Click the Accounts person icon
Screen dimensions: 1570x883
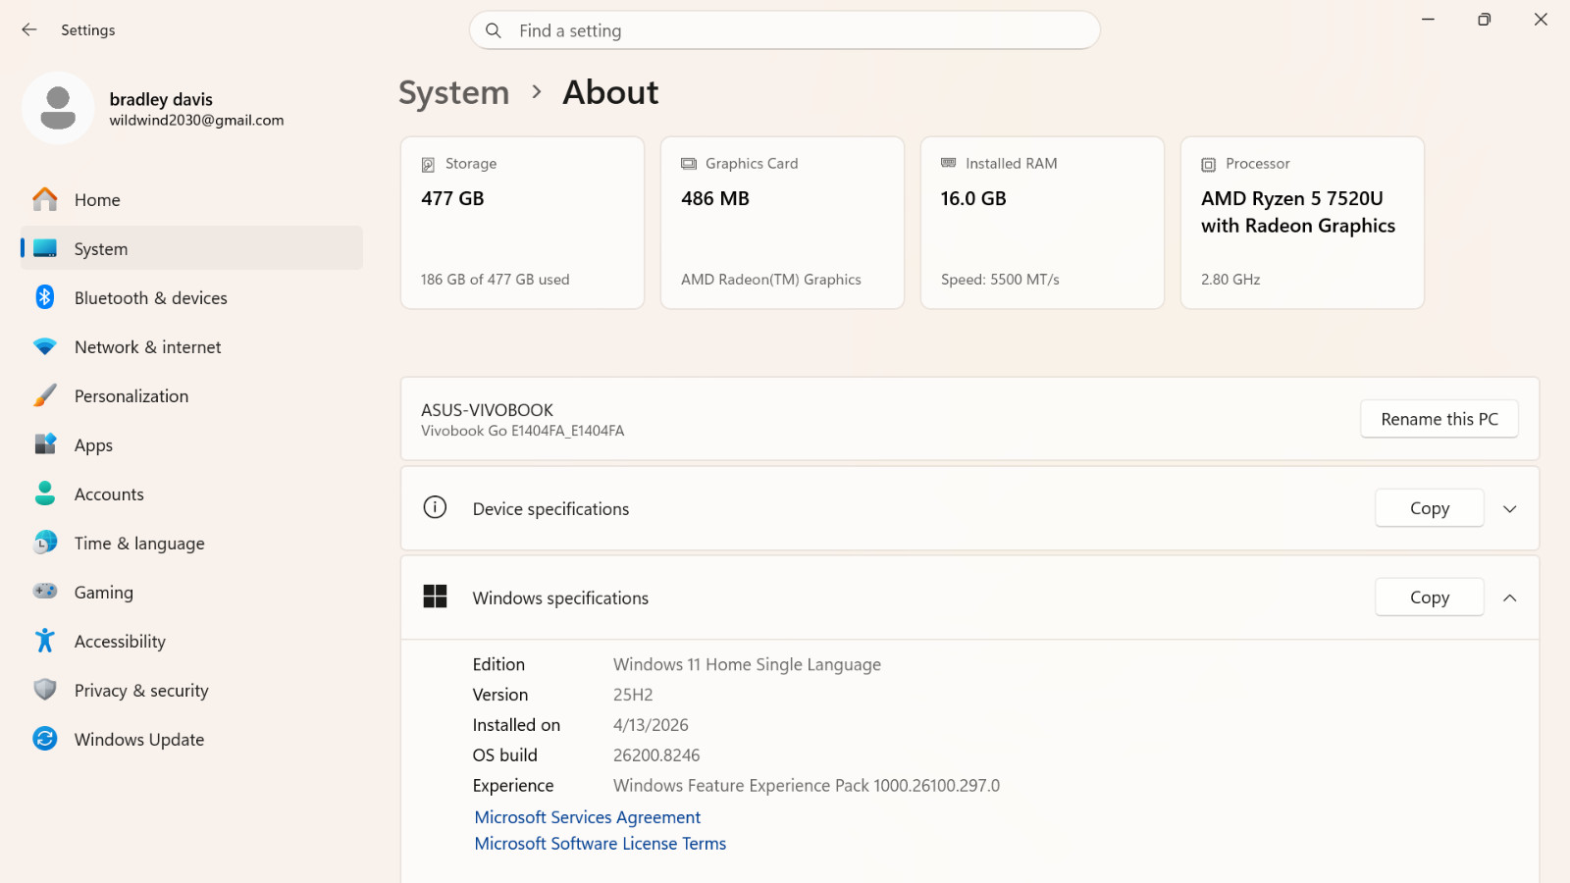pyautogui.click(x=45, y=493)
